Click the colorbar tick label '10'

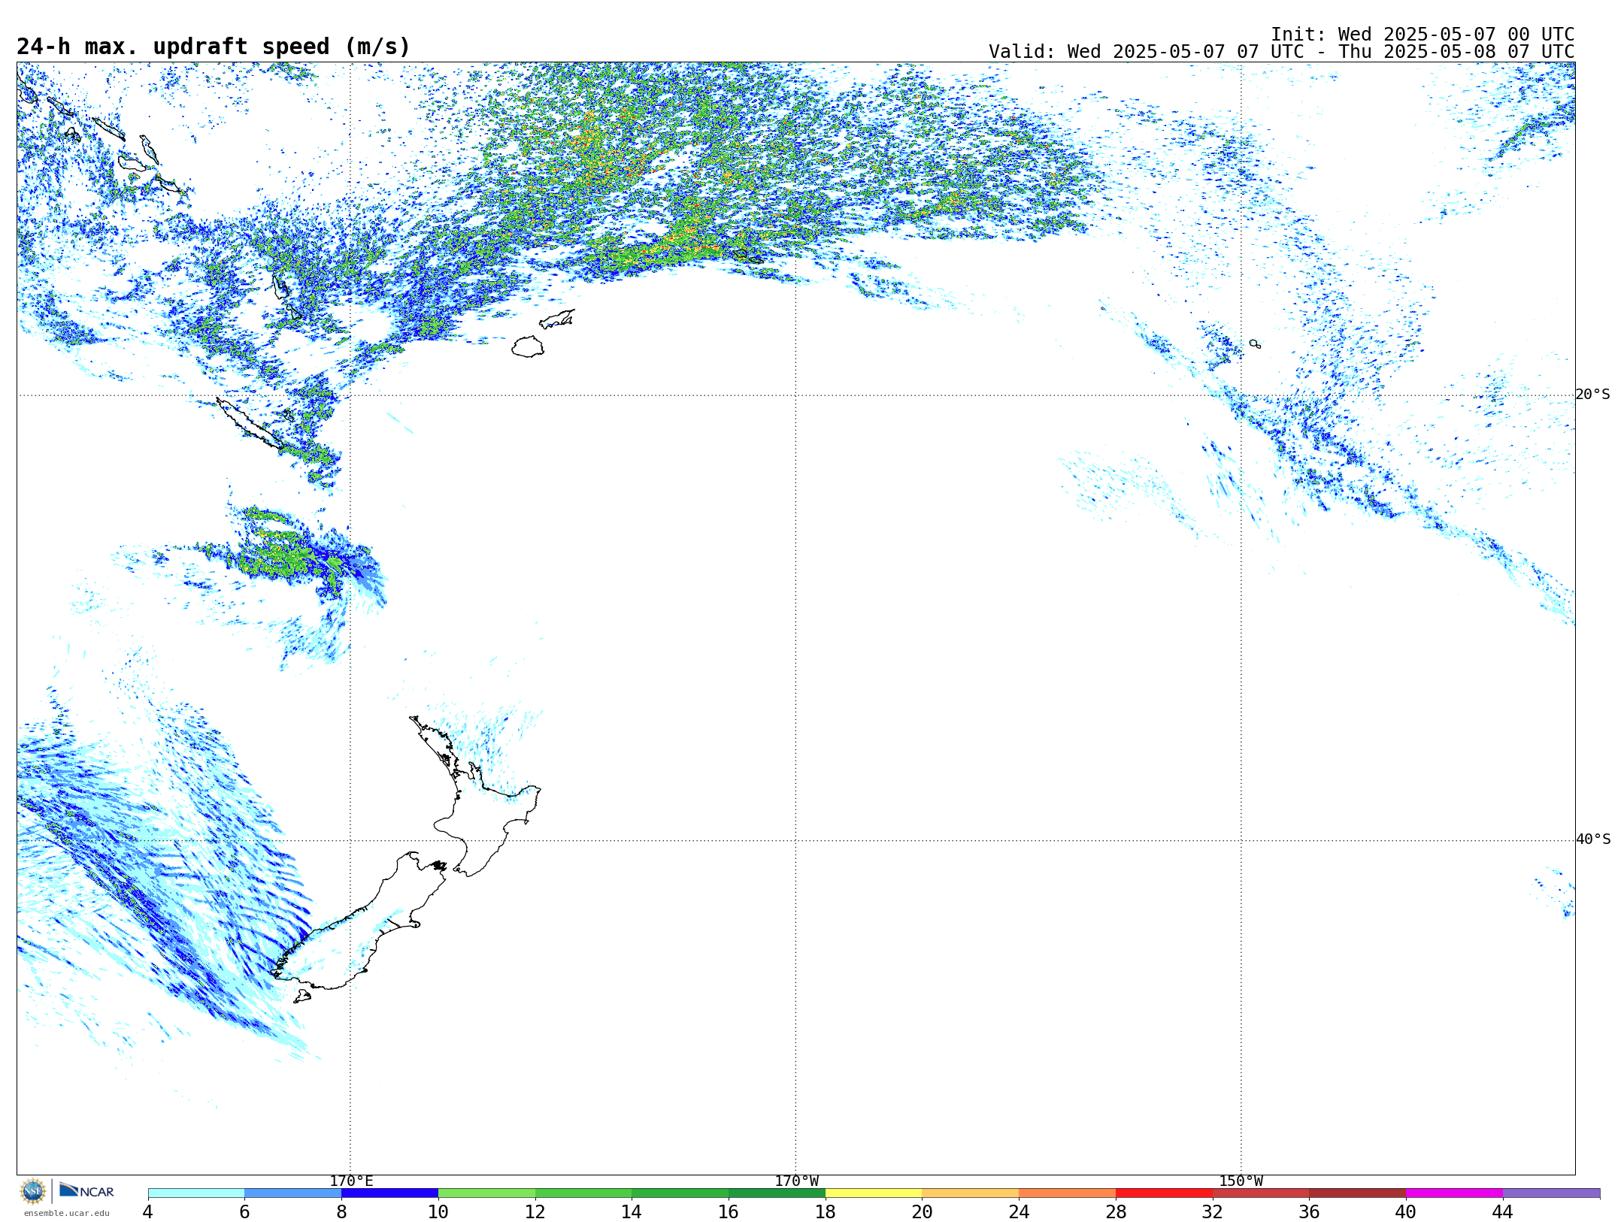438,1212
